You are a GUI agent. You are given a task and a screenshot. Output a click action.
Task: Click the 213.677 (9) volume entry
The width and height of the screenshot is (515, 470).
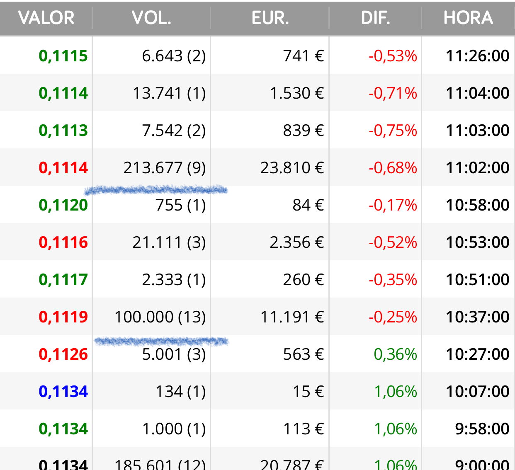click(165, 168)
